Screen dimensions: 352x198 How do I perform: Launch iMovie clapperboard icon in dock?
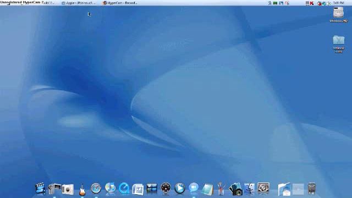click(40, 189)
